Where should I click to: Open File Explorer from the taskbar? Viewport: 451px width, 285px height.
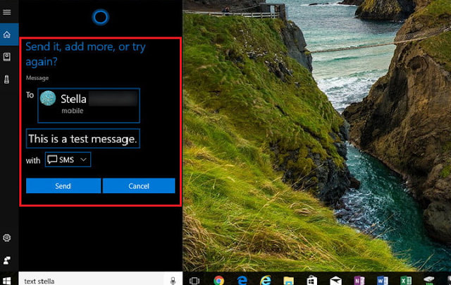tap(288, 281)
